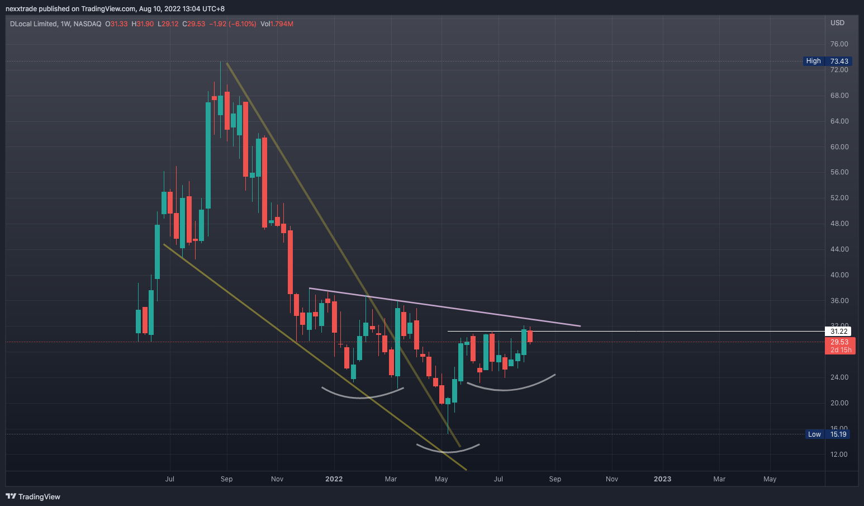This screenshot has height=506, width=864.
Task: Click the white 31.22 horizontal line price tag
Action: point(839,332)
